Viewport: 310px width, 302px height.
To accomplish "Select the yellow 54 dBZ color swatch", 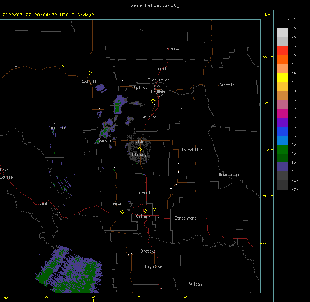I will coord(283,77).
